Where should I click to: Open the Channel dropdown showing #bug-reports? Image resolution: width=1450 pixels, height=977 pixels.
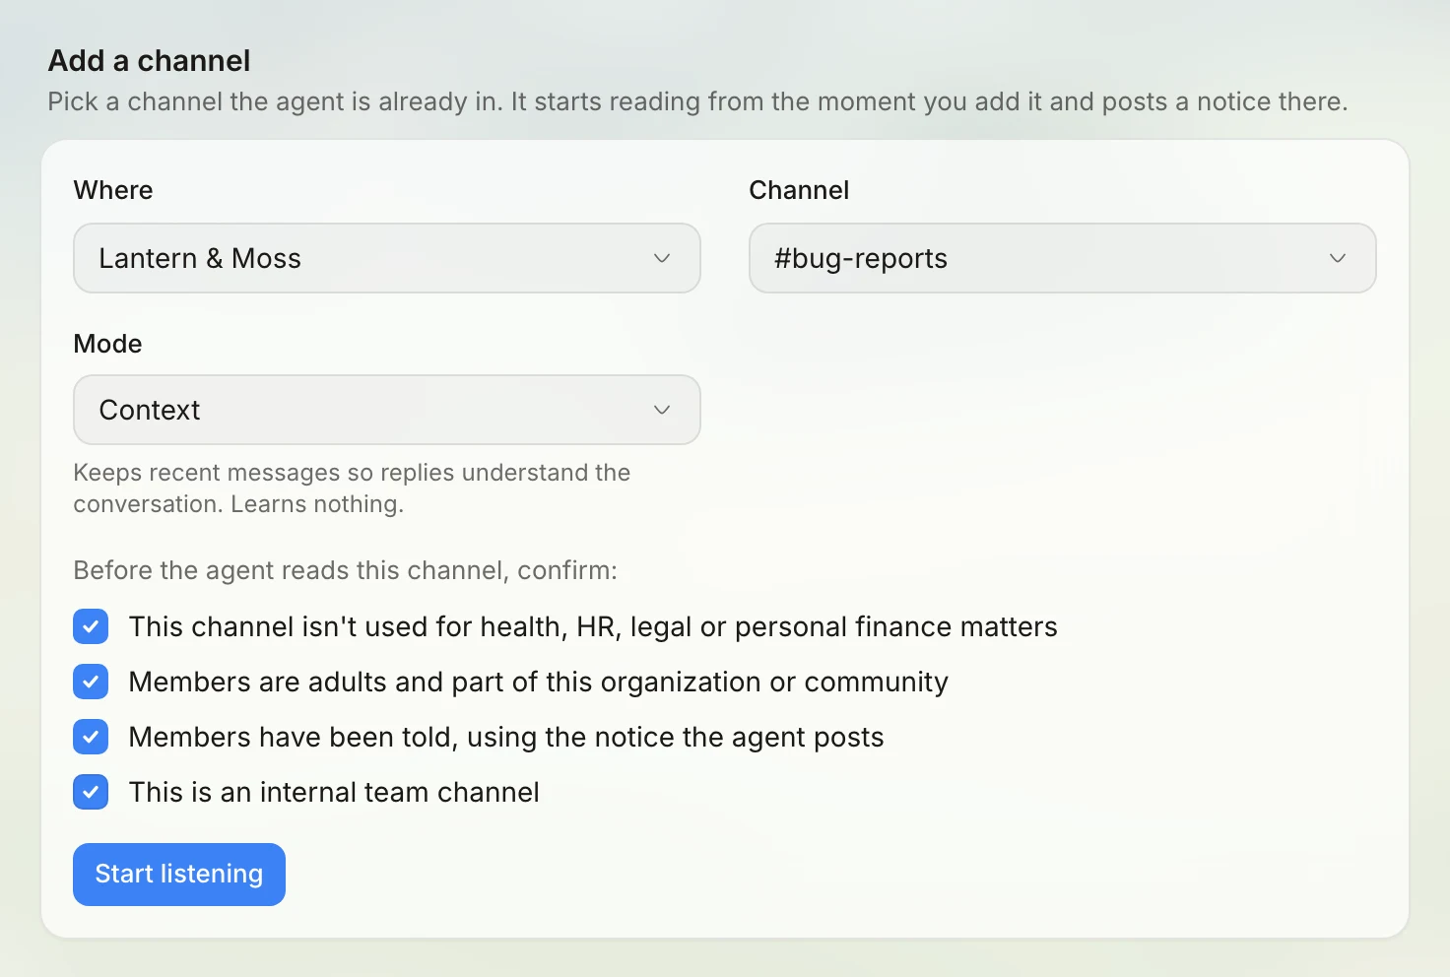click(1063, 258)
